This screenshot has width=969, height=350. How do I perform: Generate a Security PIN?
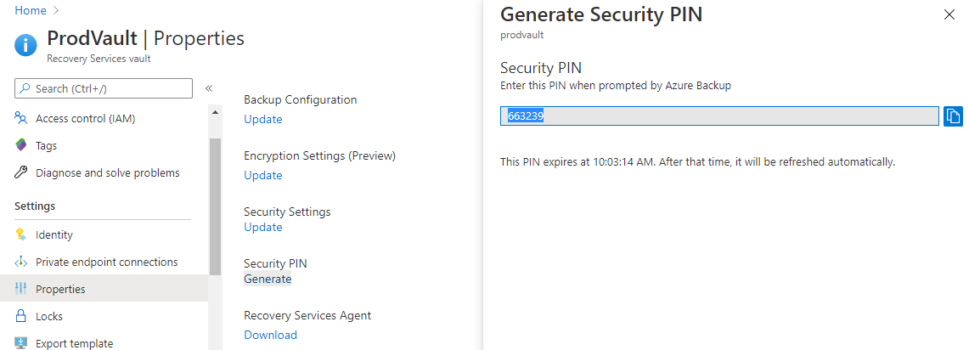[x=268, y=279]
